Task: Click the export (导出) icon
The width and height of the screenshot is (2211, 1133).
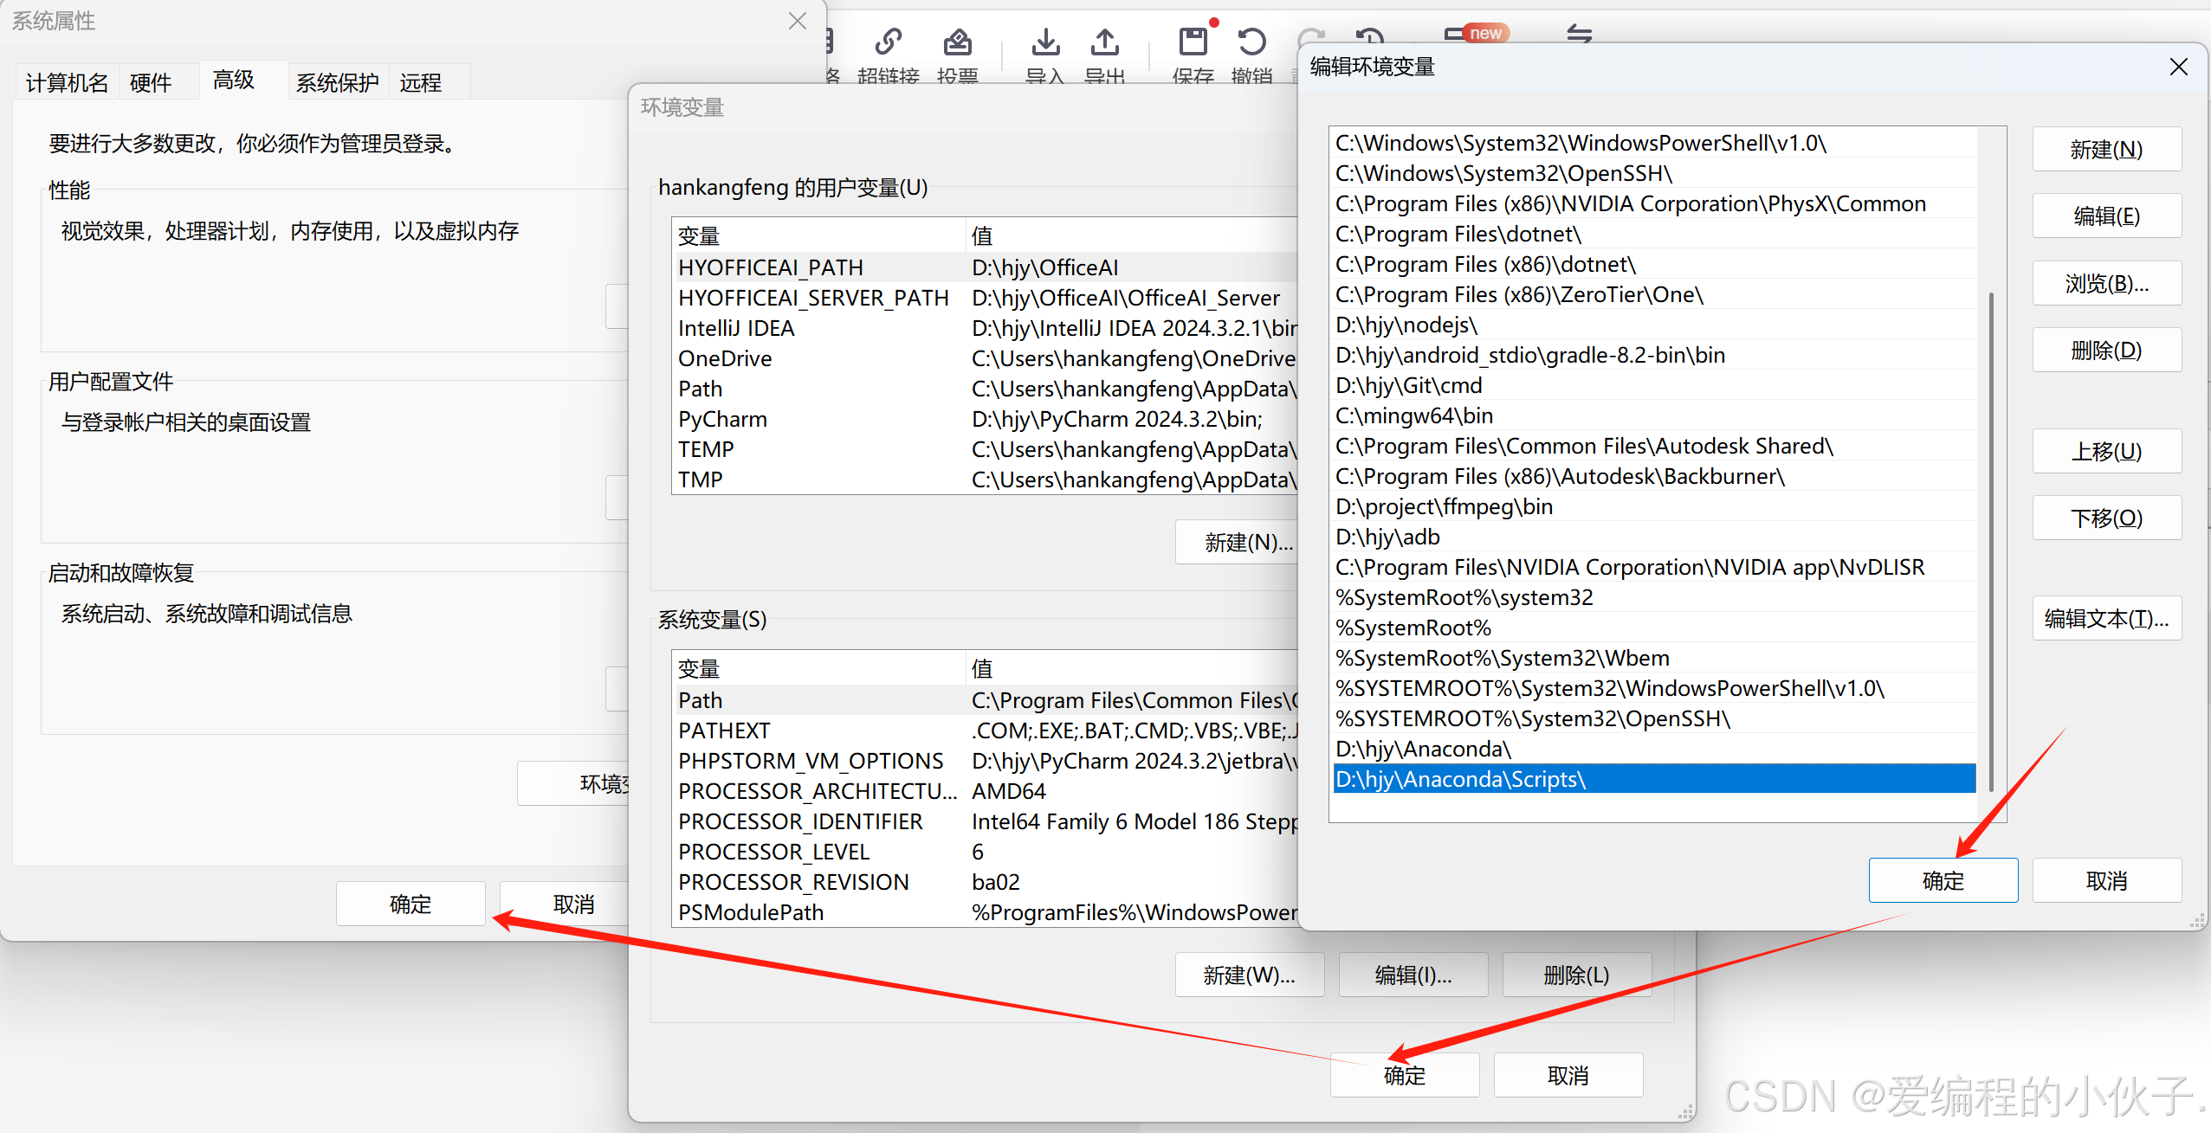Action: (1105, 42)
